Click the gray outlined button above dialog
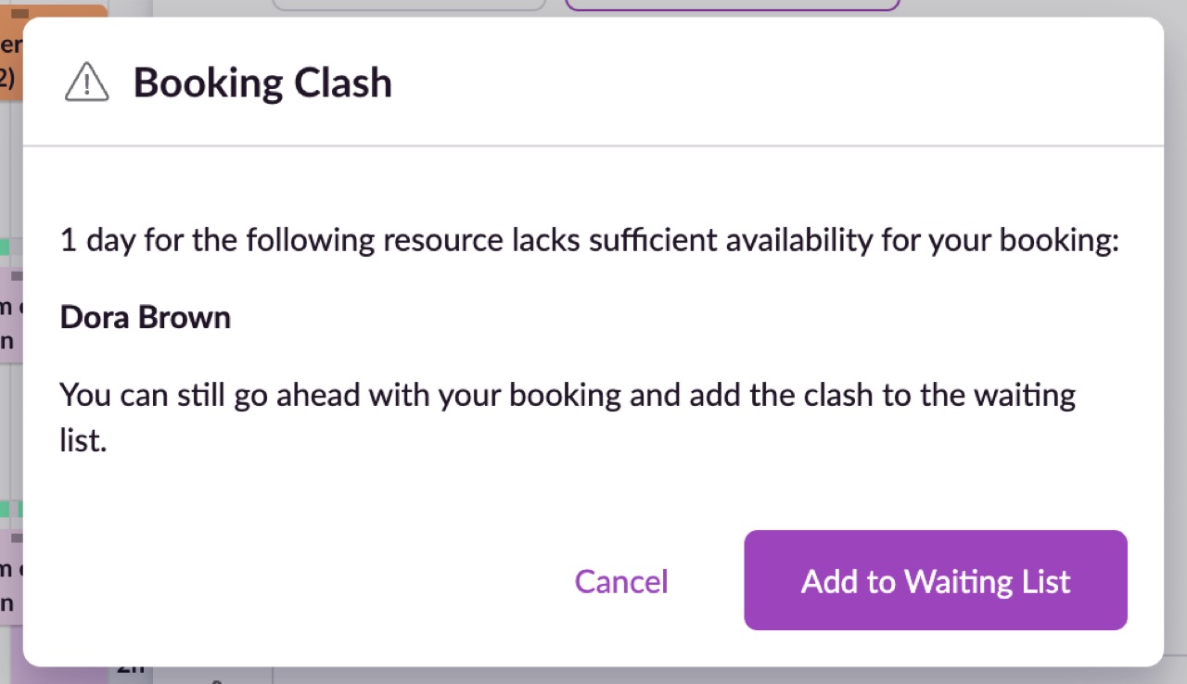The height and width of the screenshot is (684, 1187). tap(409, 5)
